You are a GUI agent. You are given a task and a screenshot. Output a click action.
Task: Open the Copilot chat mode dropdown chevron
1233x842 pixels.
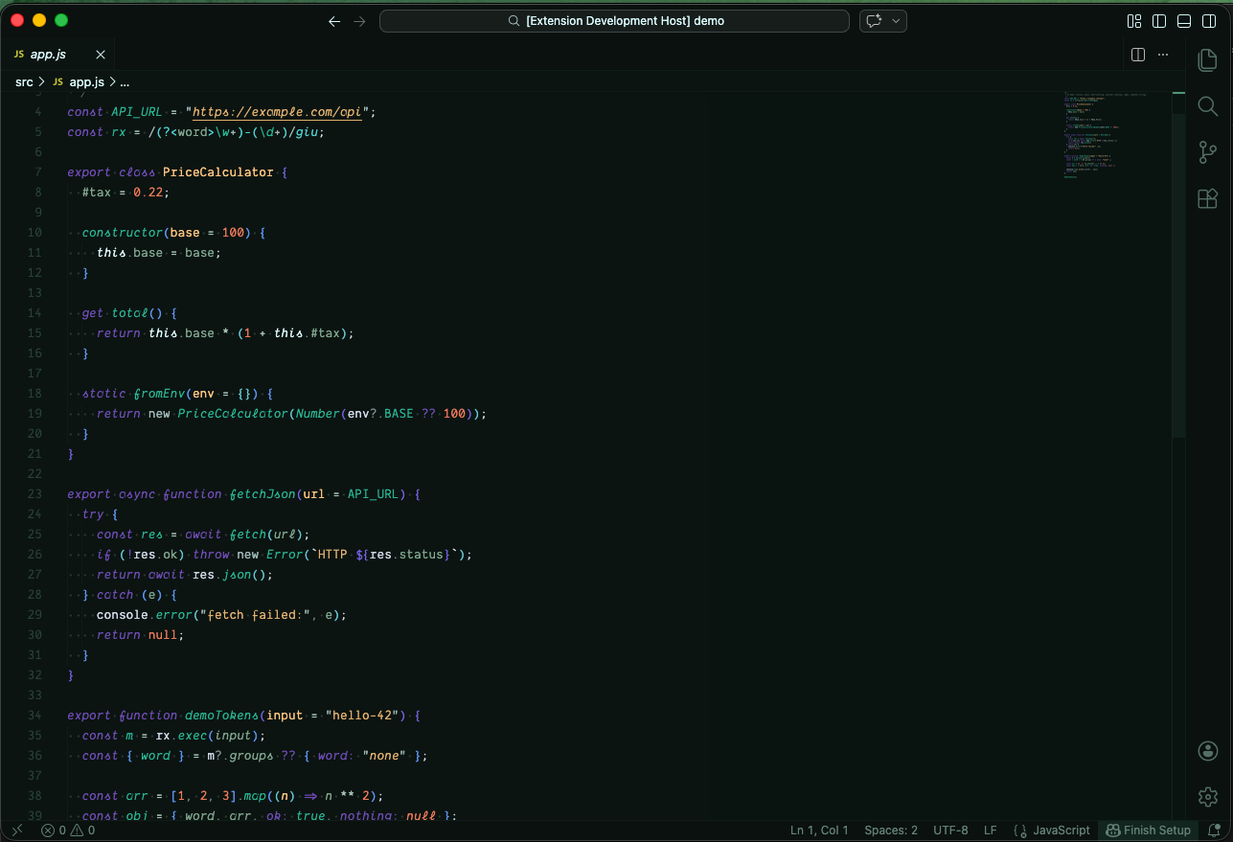click(x=897, y=20)
